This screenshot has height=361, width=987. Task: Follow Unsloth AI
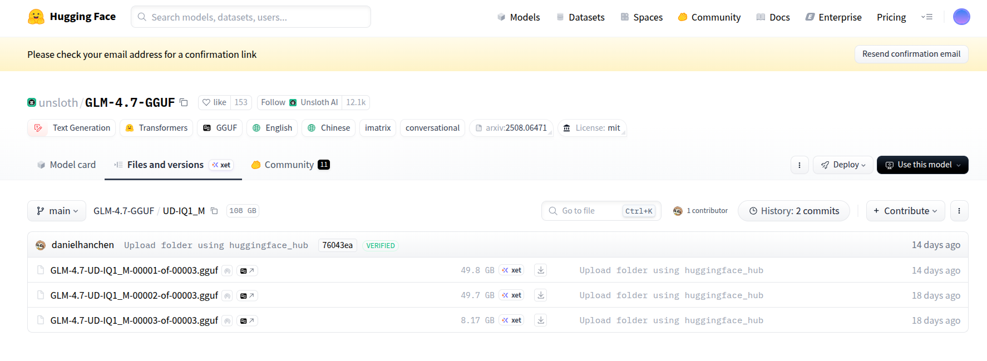point(299,102)
